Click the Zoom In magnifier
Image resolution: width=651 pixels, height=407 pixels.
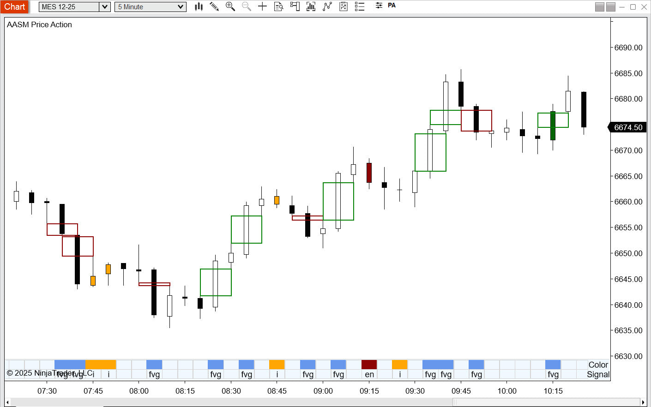pos(230,6)
